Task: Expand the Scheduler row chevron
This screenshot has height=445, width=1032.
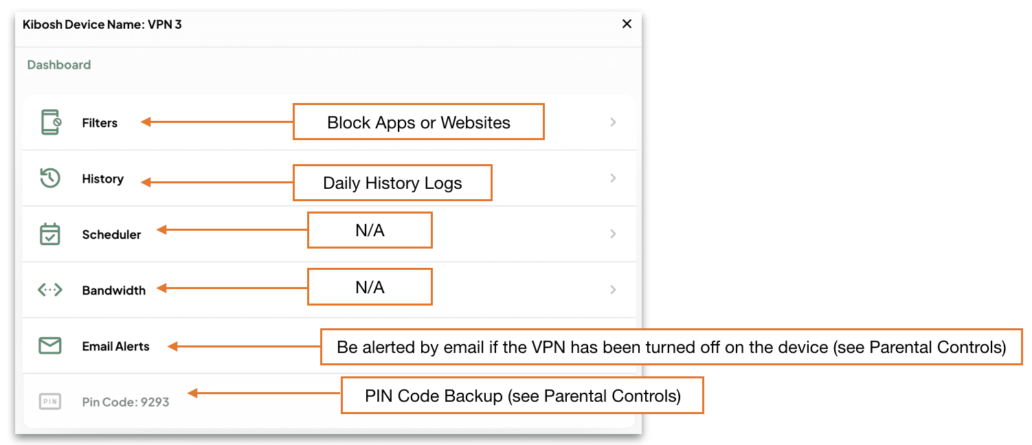Action: click(x=613, y=233)
